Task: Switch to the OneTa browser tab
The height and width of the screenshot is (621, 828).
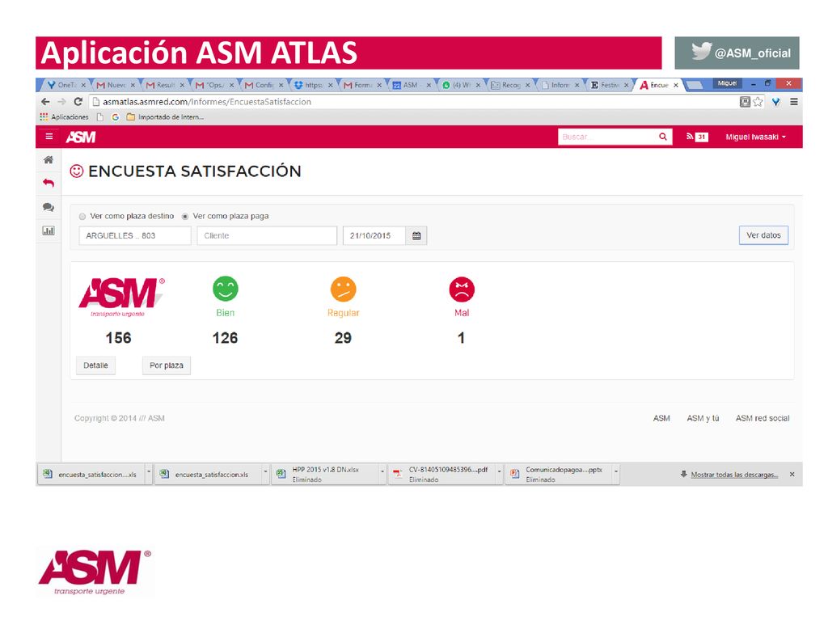Action: point(66,85)
